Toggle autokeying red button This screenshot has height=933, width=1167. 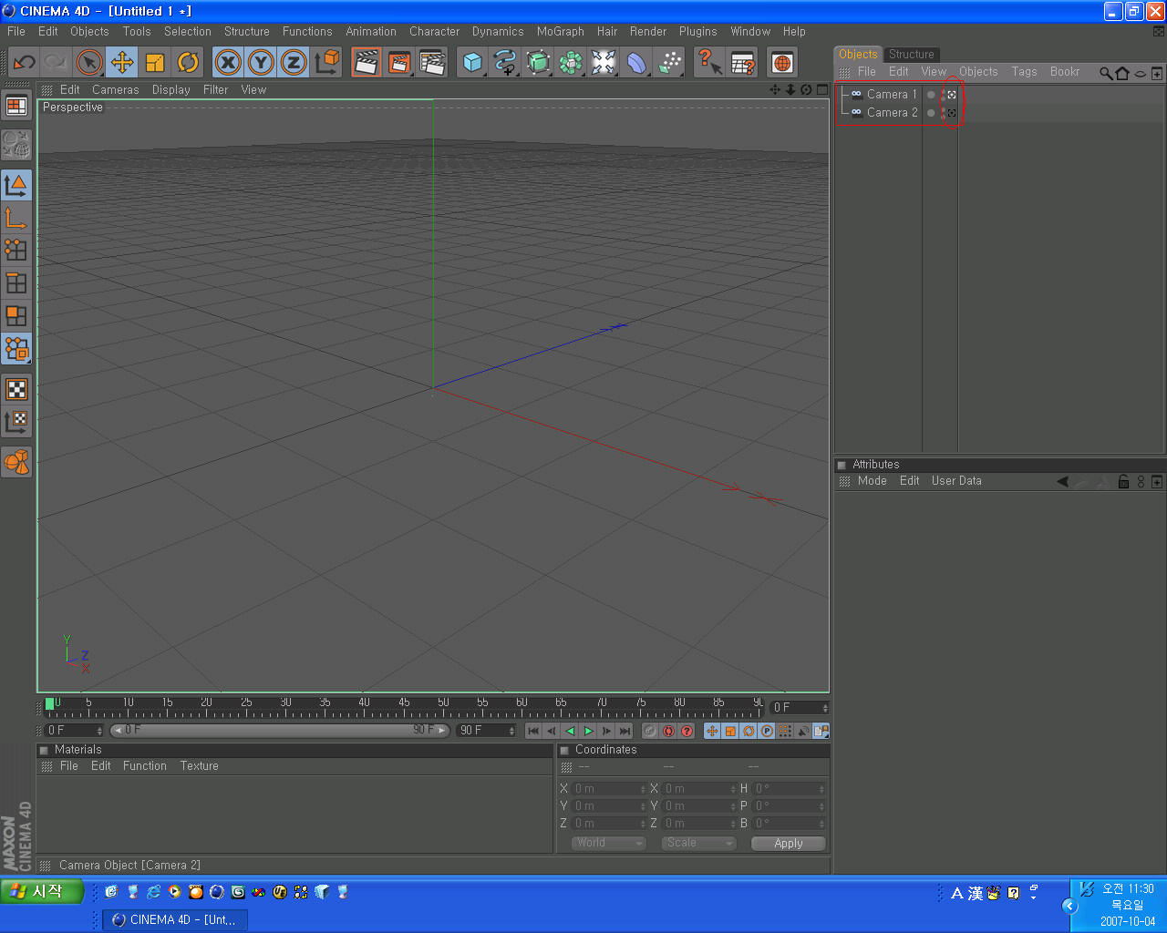(x=668, y=731)
